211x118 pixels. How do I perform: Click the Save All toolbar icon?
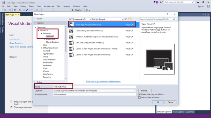coord(27,10)
